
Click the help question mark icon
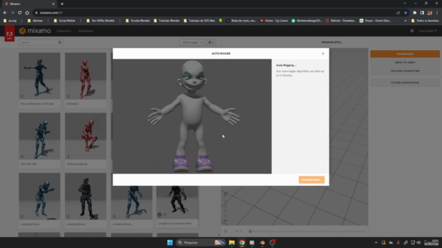(x=412, y=30)
